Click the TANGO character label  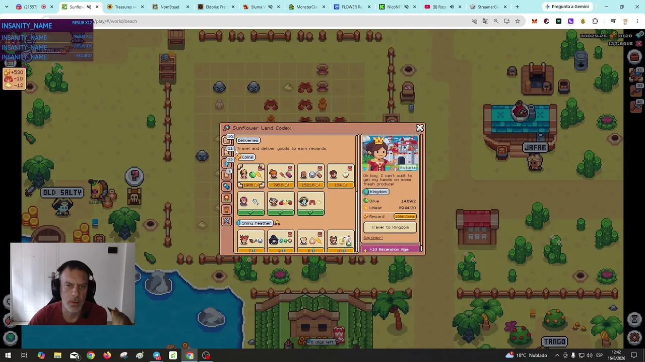555,342
